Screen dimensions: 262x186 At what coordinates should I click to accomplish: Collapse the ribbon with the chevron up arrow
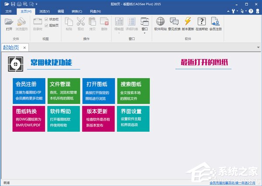pos(228,11)
